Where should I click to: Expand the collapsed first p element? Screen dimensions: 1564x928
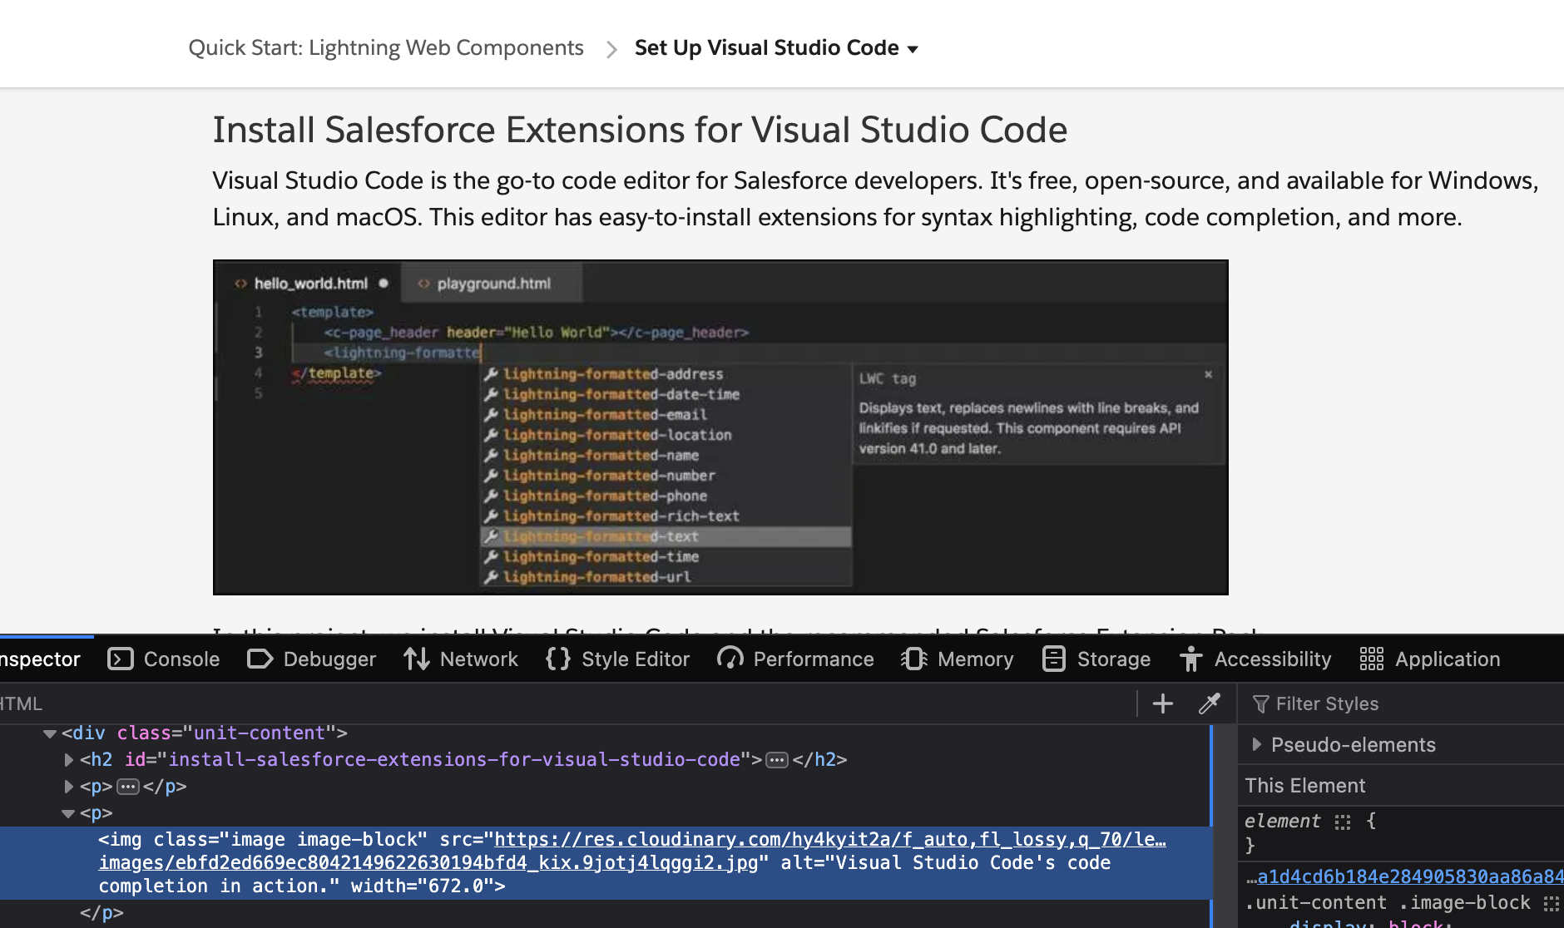[x=69, y=787]
